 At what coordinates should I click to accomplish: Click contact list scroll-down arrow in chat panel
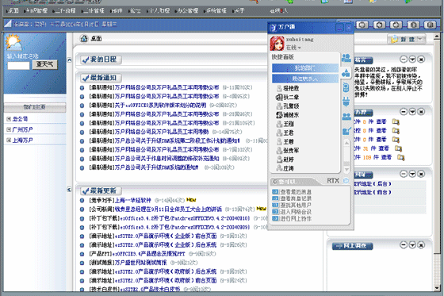tap(346, 170)
